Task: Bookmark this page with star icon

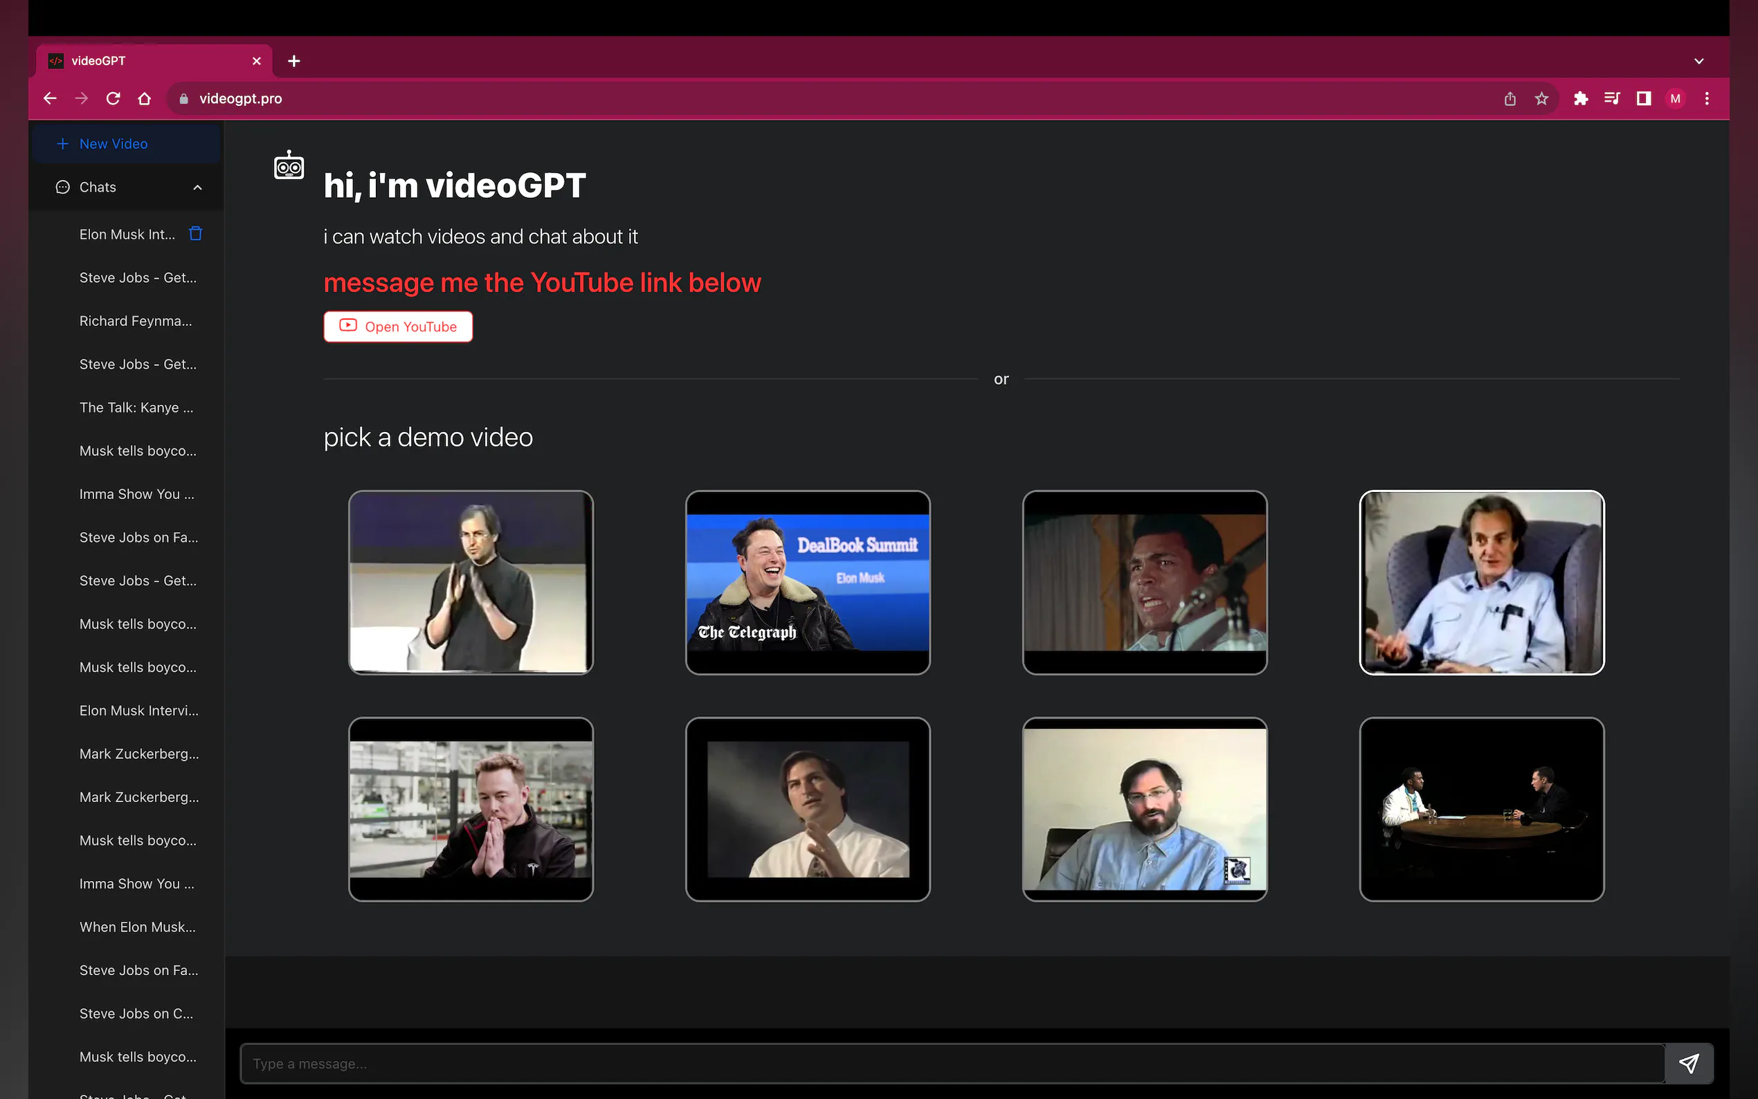Action: [1541, 99]
